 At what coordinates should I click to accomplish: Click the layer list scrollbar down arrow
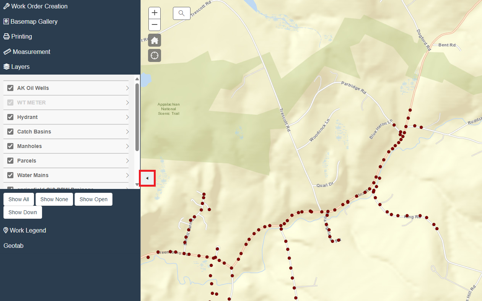click(137, 185)
